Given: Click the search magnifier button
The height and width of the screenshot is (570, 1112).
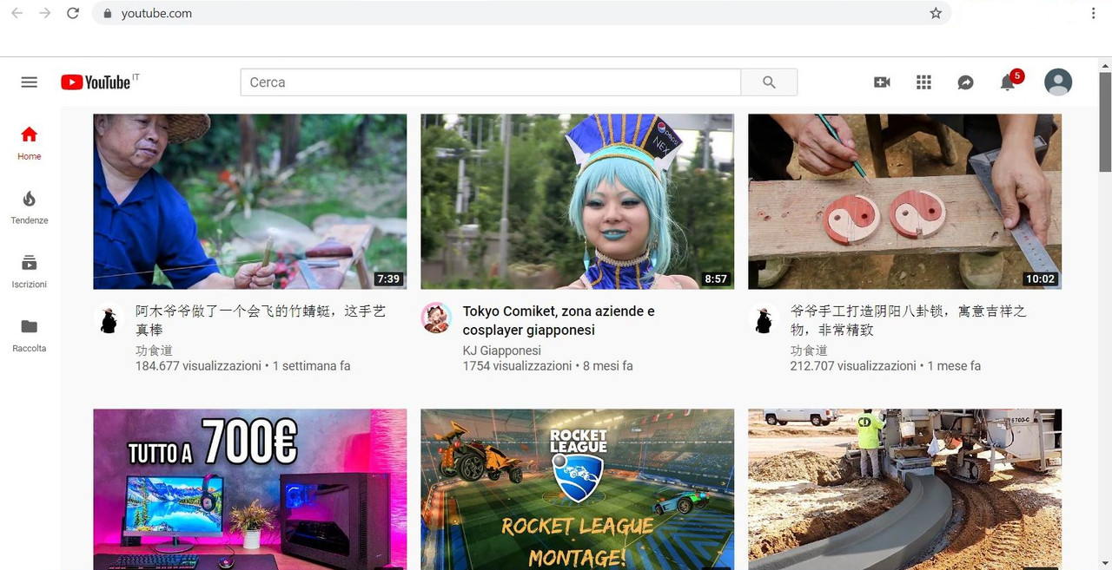Looking at the screenshot, I should tap(769, 82).
